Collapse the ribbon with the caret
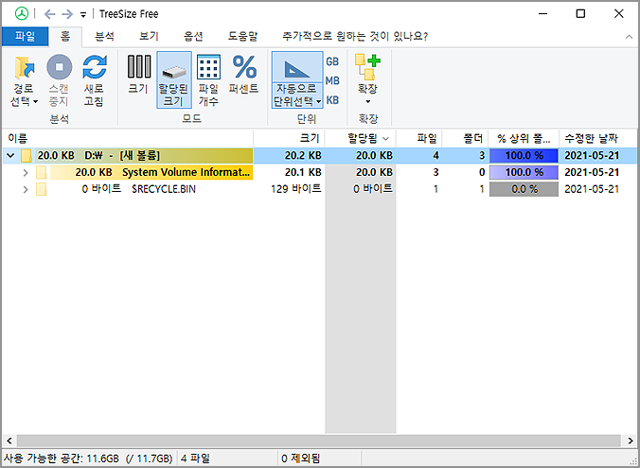Viewport: 640px width, 468px height. (x=629, y=37)
